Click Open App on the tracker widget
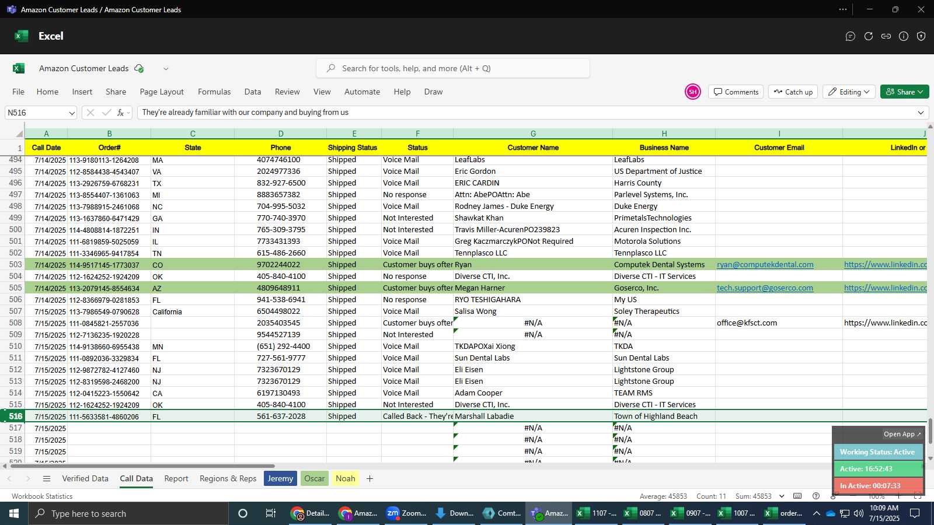Viewport: 934px width, 525px height. point(902,434)
